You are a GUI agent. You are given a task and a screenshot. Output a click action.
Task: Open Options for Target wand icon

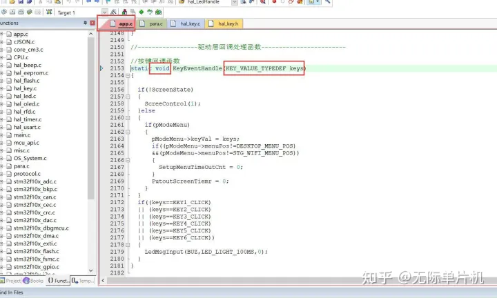(113, 12)
